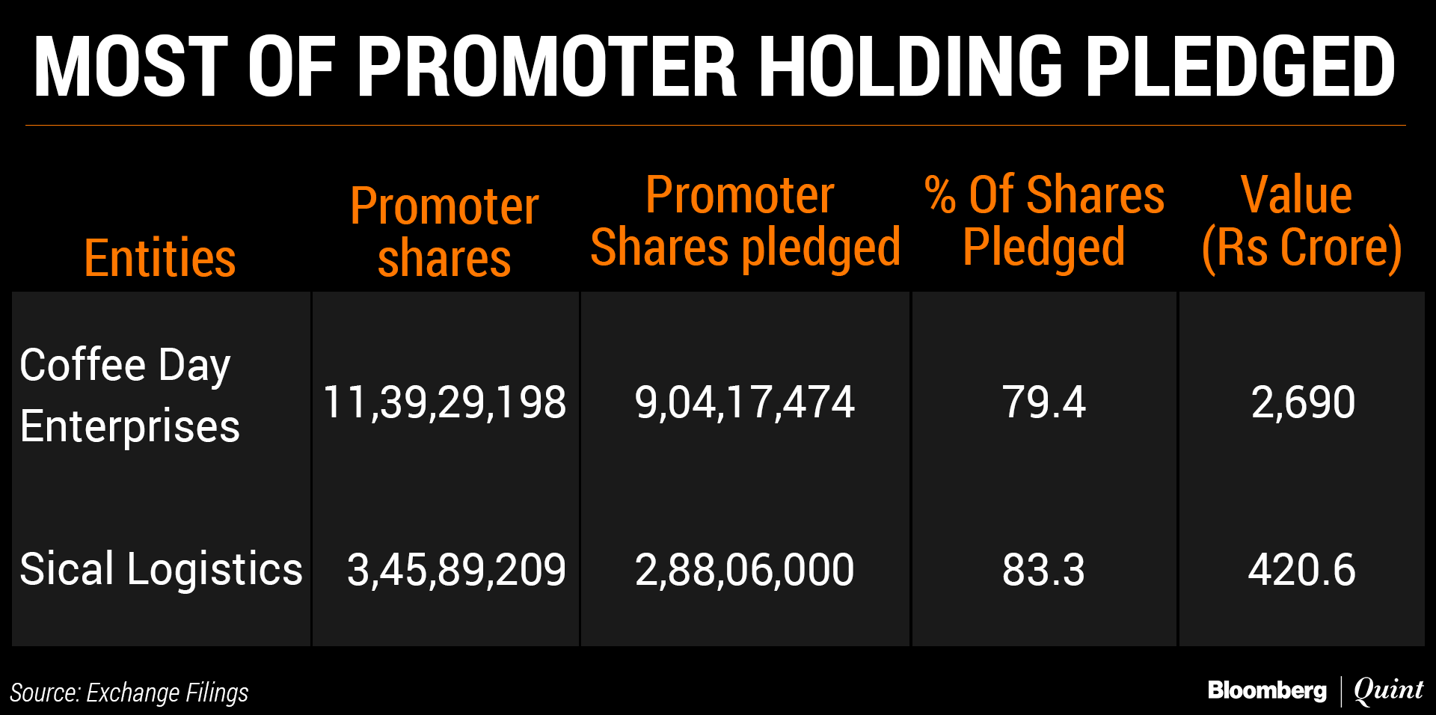Click the "% Of Shares Pledged" header
Image resolution: width=1436 pixels, height=715 pixels.
click(x=1044, y=221)
